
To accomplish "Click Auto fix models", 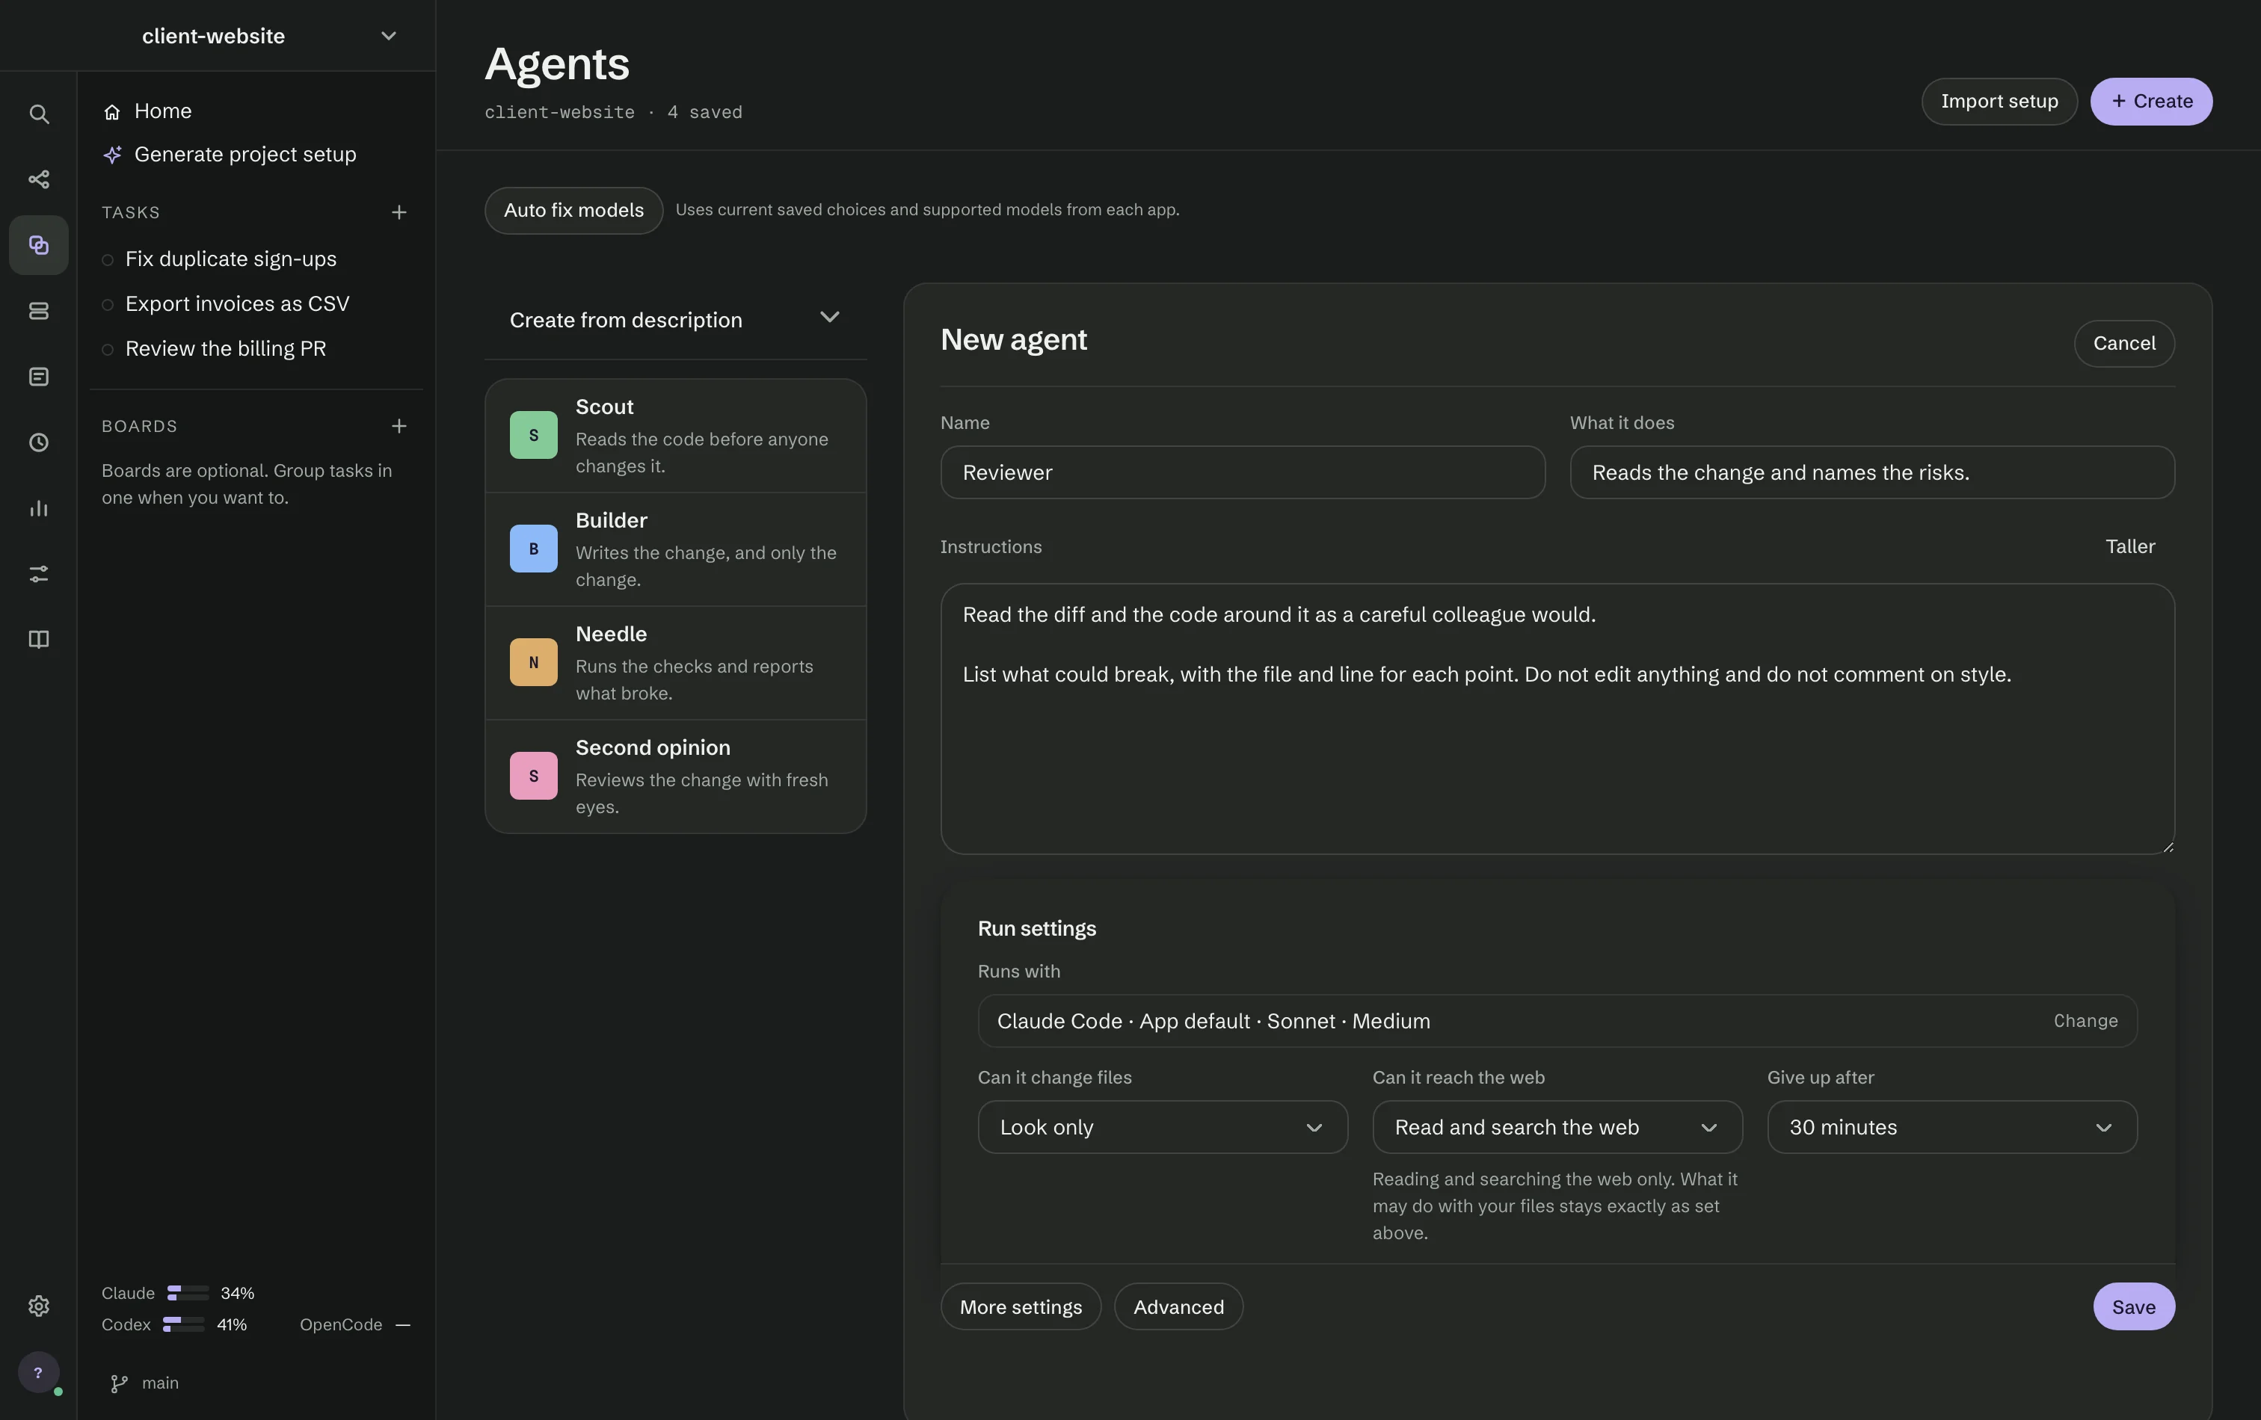I will (573, 210).
